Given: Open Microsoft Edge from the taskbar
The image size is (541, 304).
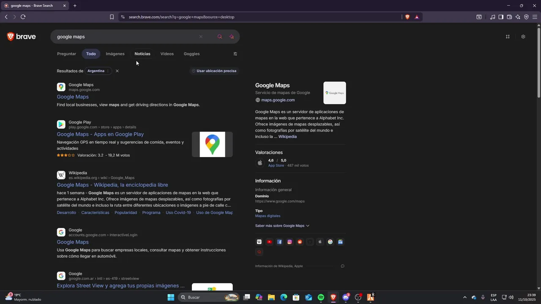Looking at the screenshot, I should point(284,297).
